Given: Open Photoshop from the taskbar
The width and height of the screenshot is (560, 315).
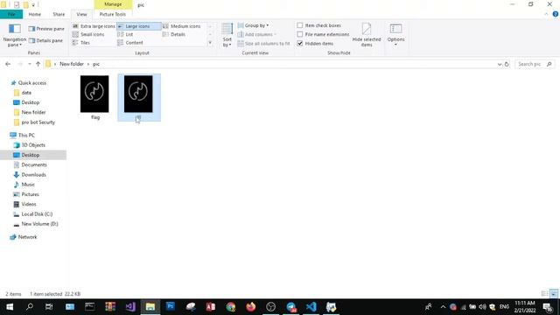Looking at the screenshot, I should coord(171,307).
